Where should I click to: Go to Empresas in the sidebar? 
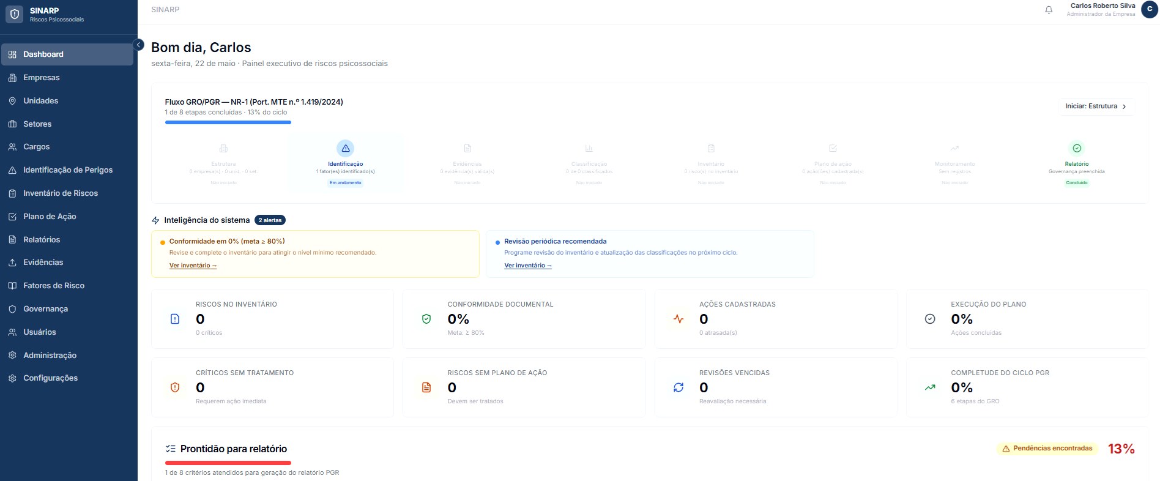pyautogui.click(x=67, y=78)
